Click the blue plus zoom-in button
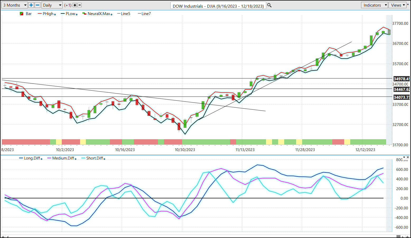This screenshot has width=411, height=238. (x=31, y=5)
